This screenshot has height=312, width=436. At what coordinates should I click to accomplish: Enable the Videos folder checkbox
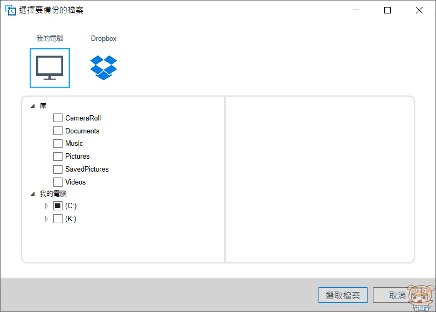click(x=58, y=182)
